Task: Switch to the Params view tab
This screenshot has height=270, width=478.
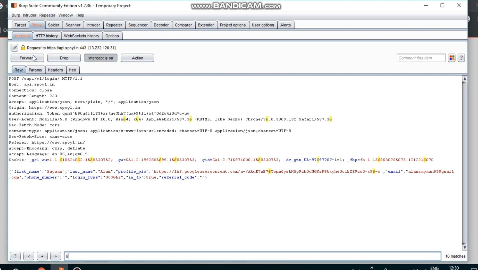Action: click(x=35, y=70)
